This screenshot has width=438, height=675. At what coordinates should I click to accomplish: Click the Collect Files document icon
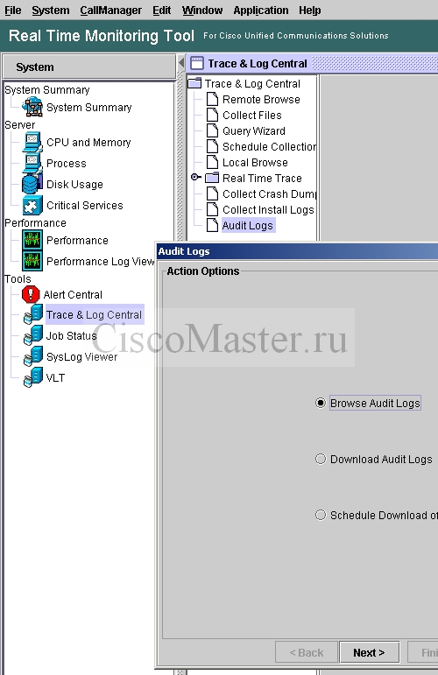point(212,115)
